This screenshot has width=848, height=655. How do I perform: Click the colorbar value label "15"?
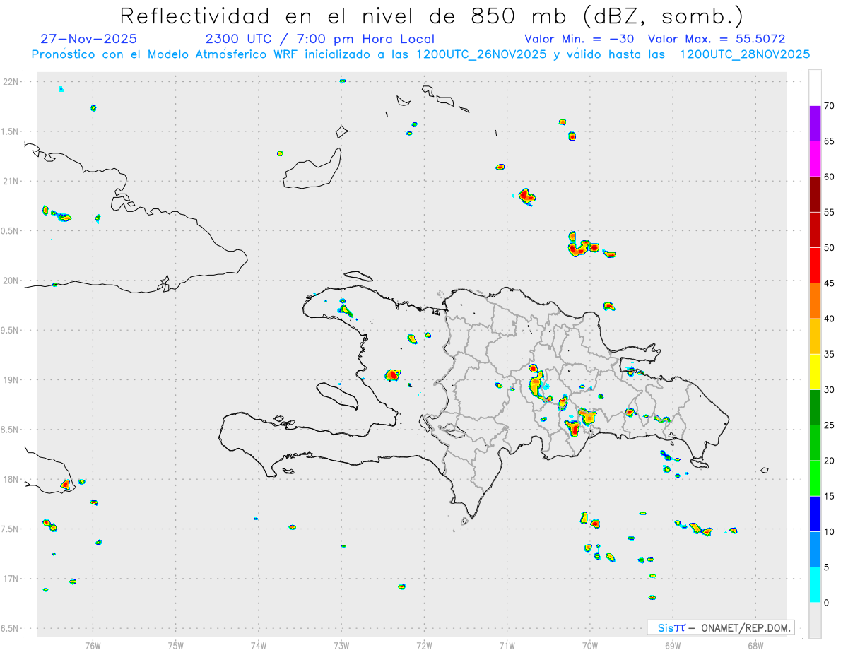(x=830, y=496)
